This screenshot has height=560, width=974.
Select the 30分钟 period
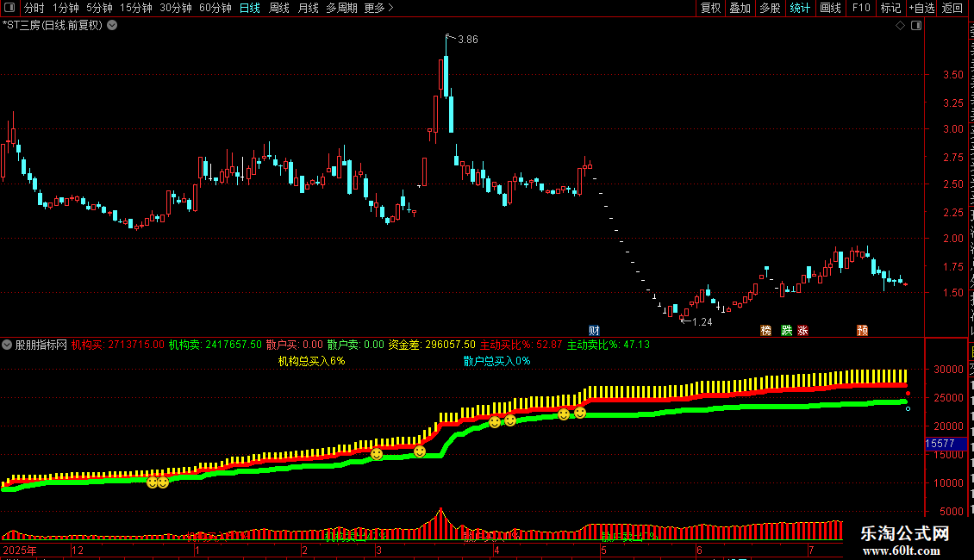[176, 8]
